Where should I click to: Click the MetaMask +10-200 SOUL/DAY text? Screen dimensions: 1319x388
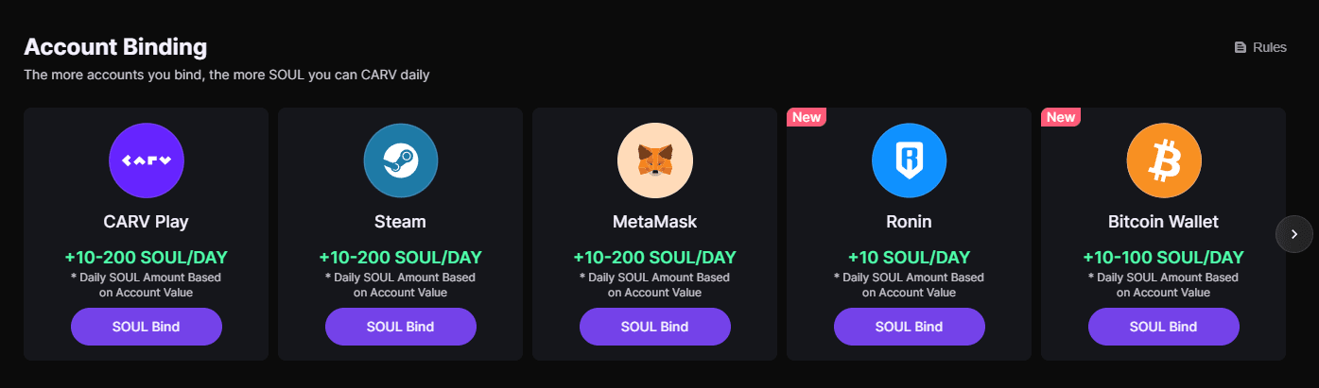(x=654, y=257)
